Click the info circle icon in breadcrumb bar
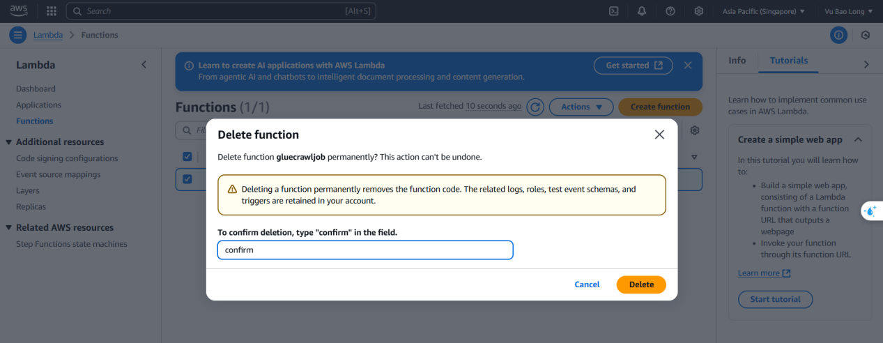 point(839,35)
